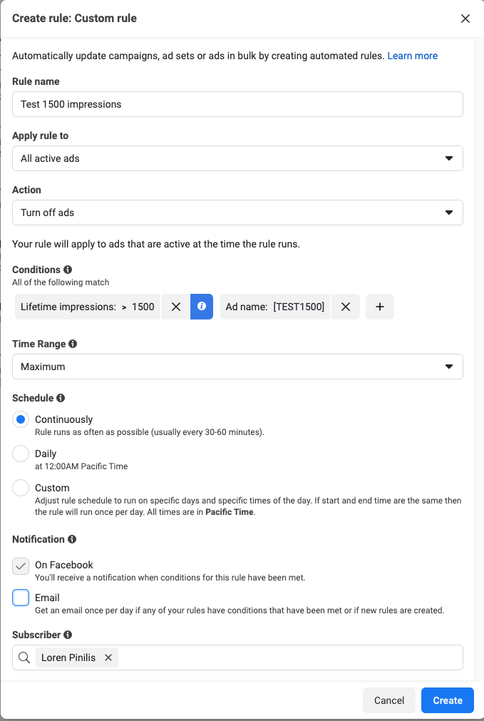This screenshot has height=721, width=484.
Task: Show info tooltip next to Notification heading
Action: coord(72,539)
